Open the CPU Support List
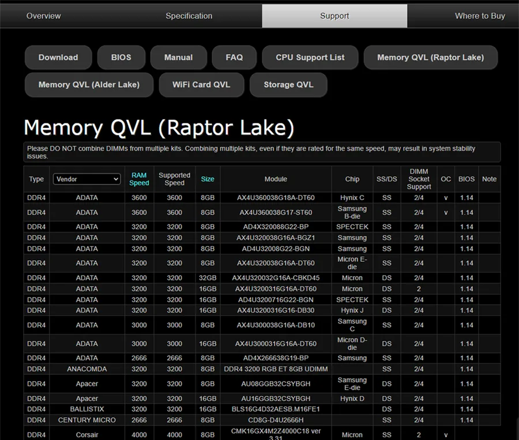Screen dimensions: 519x440 (310, 57)
